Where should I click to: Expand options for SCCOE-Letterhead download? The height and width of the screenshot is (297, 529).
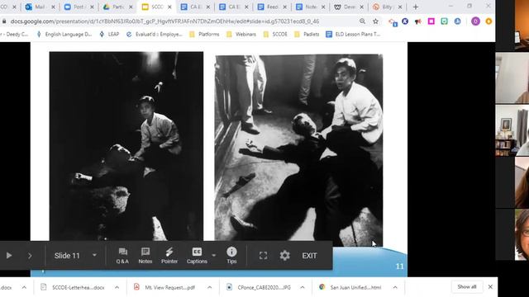[117, 287]
